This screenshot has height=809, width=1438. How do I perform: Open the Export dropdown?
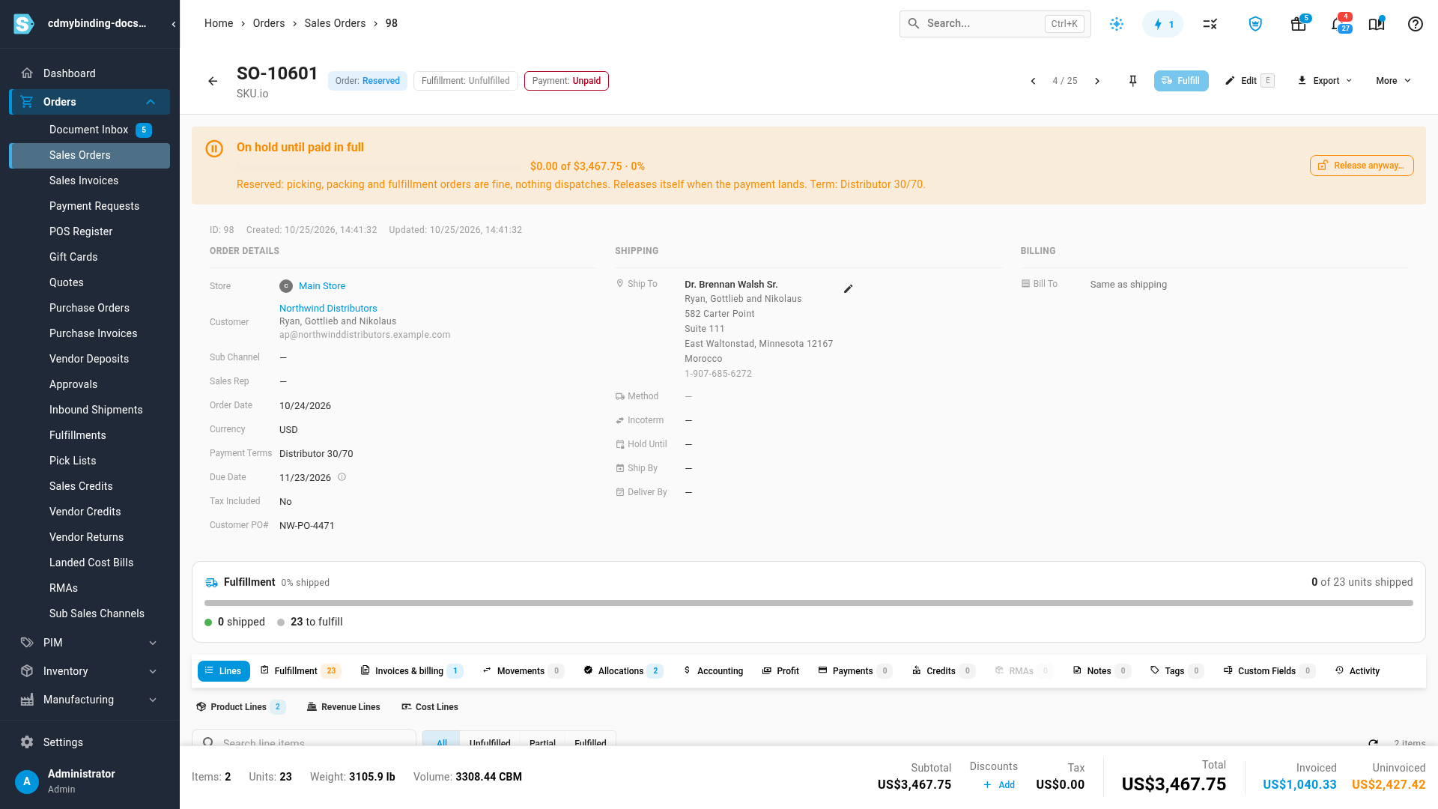(x=1324, y=81)
